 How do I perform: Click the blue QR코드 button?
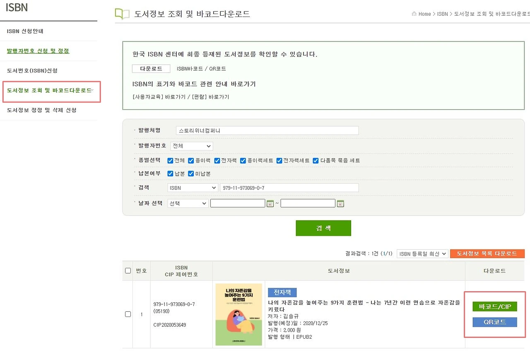coord(494,322)
